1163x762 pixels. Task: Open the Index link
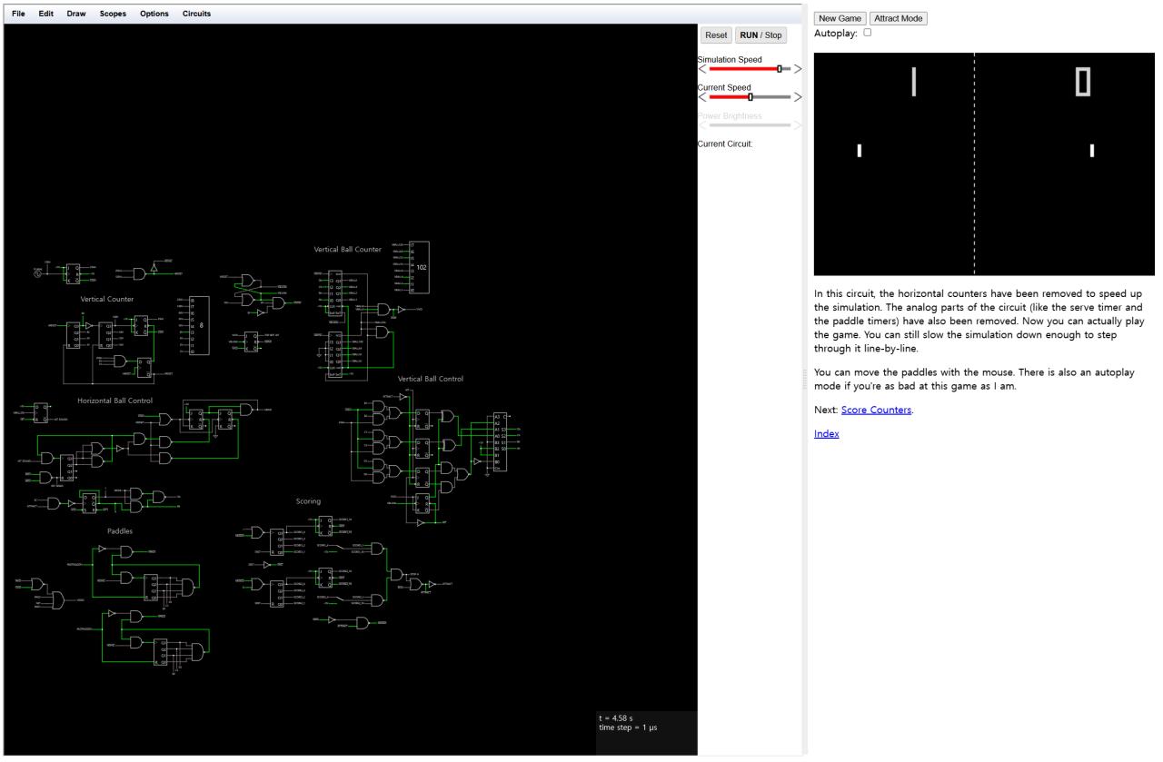click(x=827, y=434)
